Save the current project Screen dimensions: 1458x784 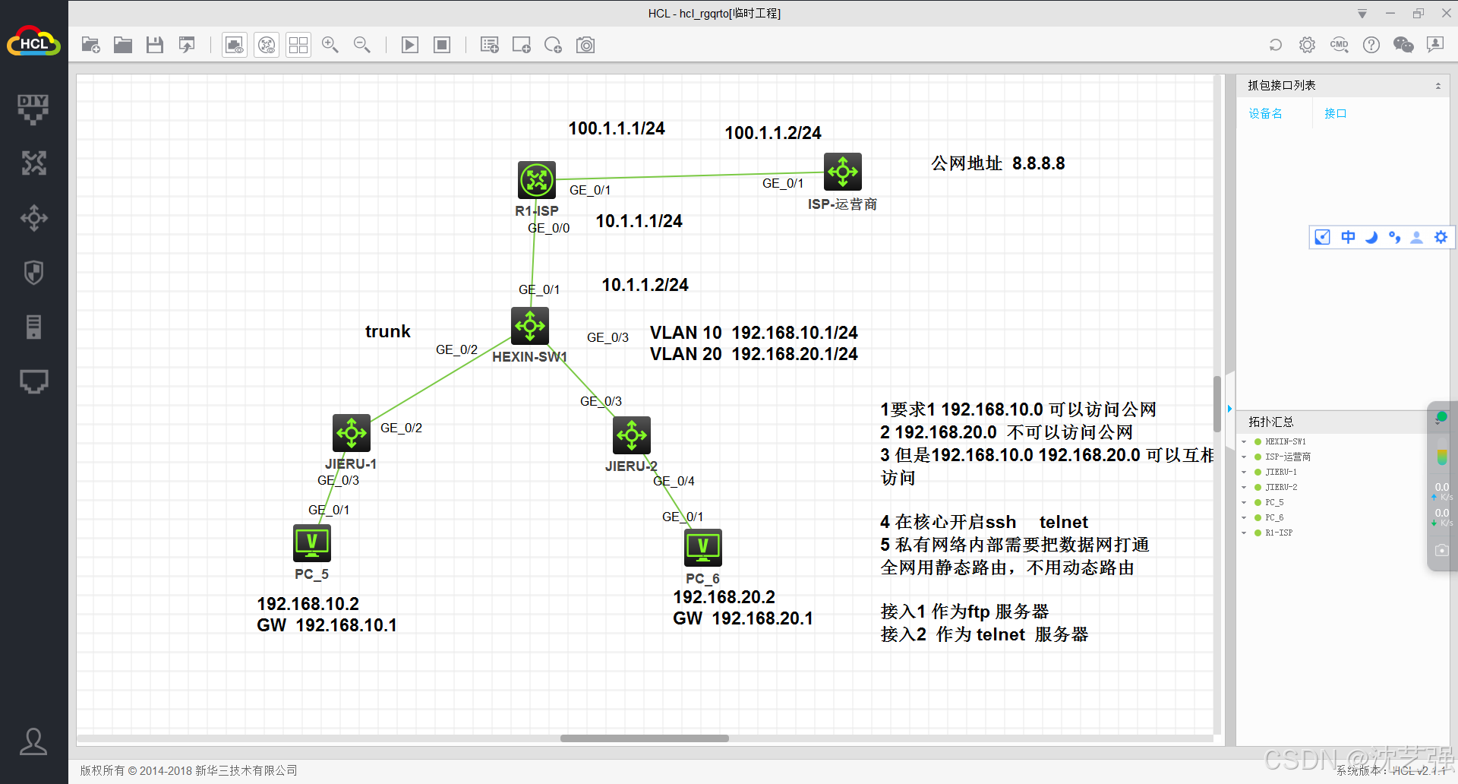pyautogui.click(x=155, y=45)
